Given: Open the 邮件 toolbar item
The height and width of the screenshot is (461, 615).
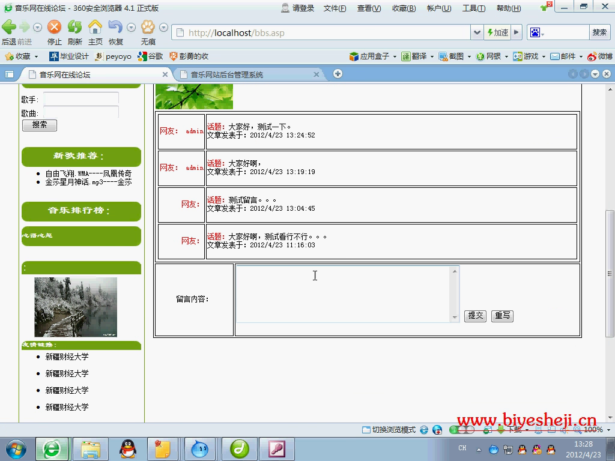Looking at the screenshot, I should (x=563, y=56).
